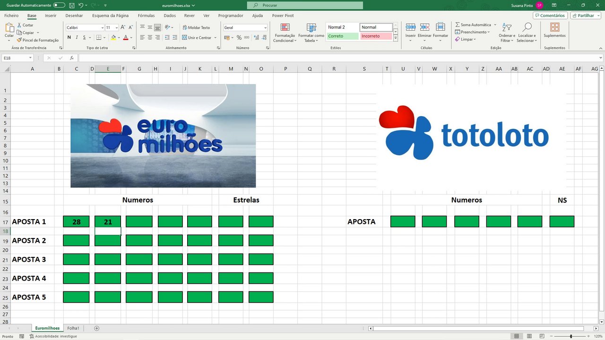Open Localizar e Selecionar menu
605x340 pixels.
coord(527,33)
